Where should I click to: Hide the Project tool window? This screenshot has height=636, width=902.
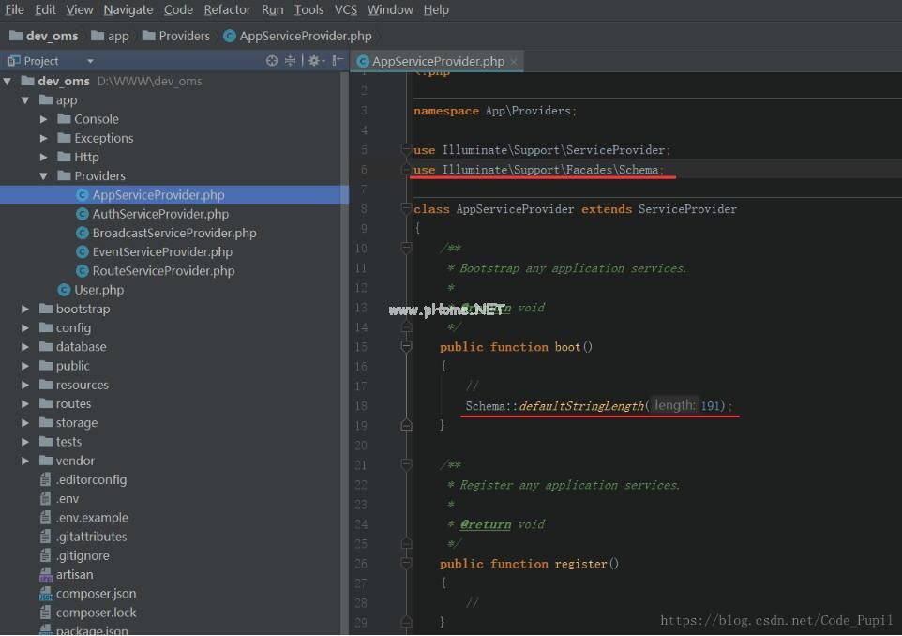338,60
